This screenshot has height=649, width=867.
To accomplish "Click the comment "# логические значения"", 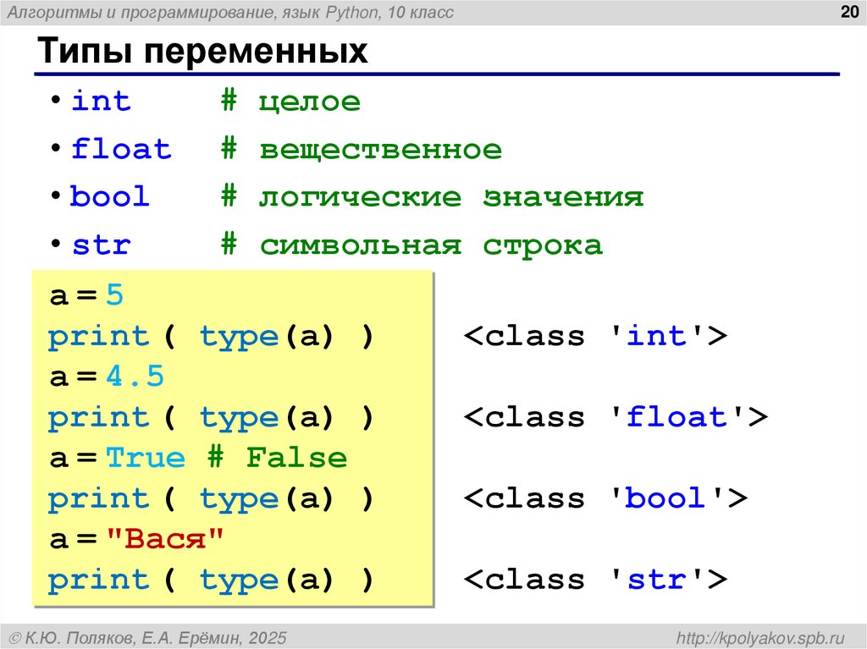I will 432,197.
